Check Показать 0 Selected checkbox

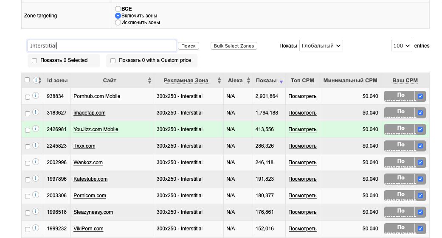(x=34, y=61)
